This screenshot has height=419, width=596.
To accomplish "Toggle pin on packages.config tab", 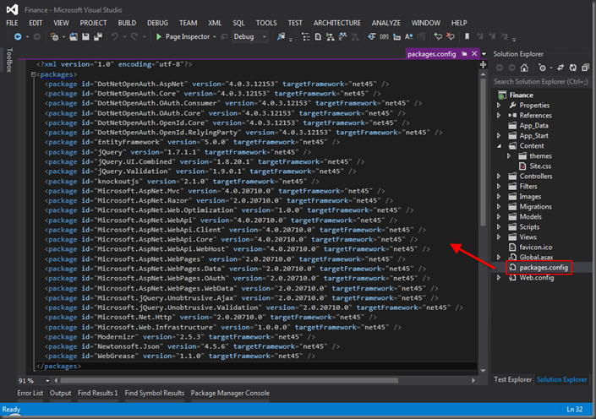I will click(464, 54).
